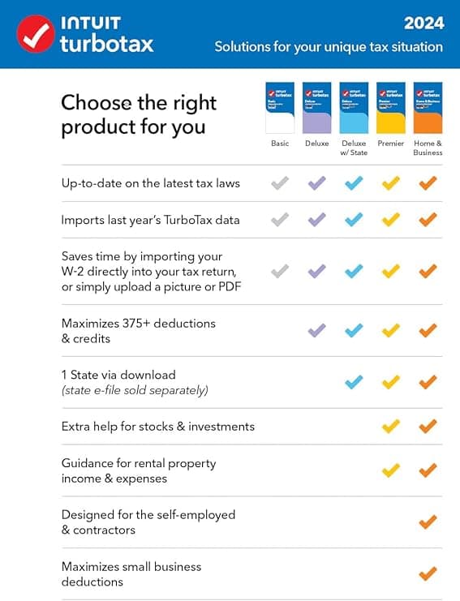
Task: Click the Premier column label
Action: click(x=390, y=144)
